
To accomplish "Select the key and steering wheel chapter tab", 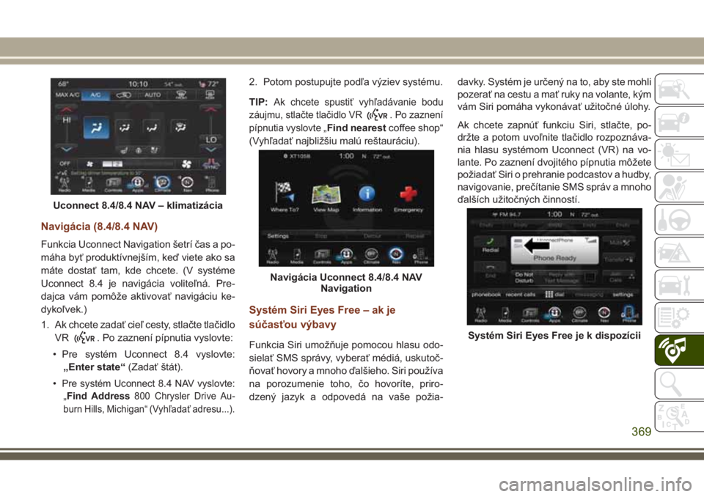I will [x=679, y=219].
